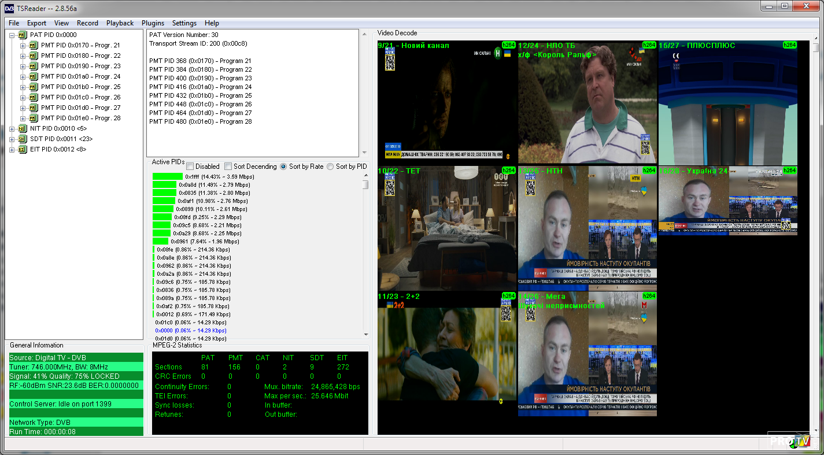The width and height of the screenshot is (824, 455).
Task: Click the PMT icon for Progr. 21
Action: click(34, 45)
